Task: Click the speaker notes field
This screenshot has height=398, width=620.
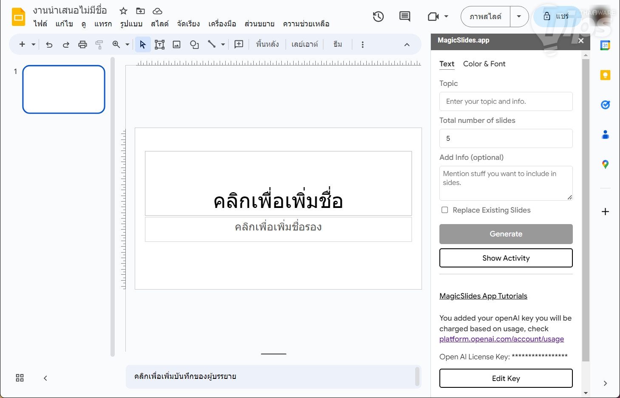Action: click(274, 376)
